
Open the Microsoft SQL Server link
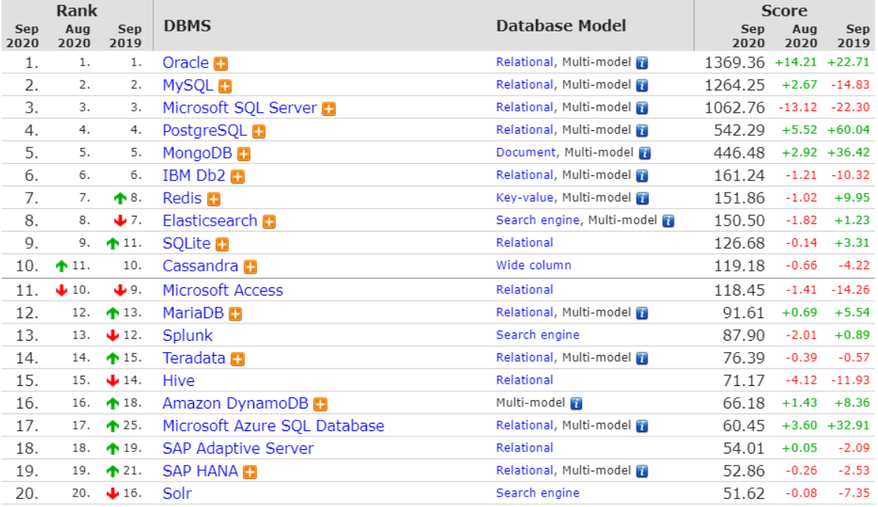click(240, 108)
